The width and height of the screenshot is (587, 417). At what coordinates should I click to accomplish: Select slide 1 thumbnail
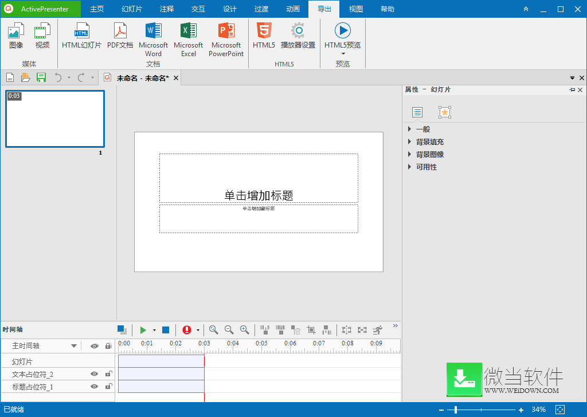55,119
